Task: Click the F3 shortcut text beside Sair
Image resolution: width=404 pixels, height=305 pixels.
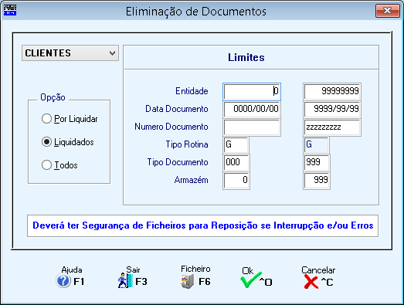Action: (141, 281)
